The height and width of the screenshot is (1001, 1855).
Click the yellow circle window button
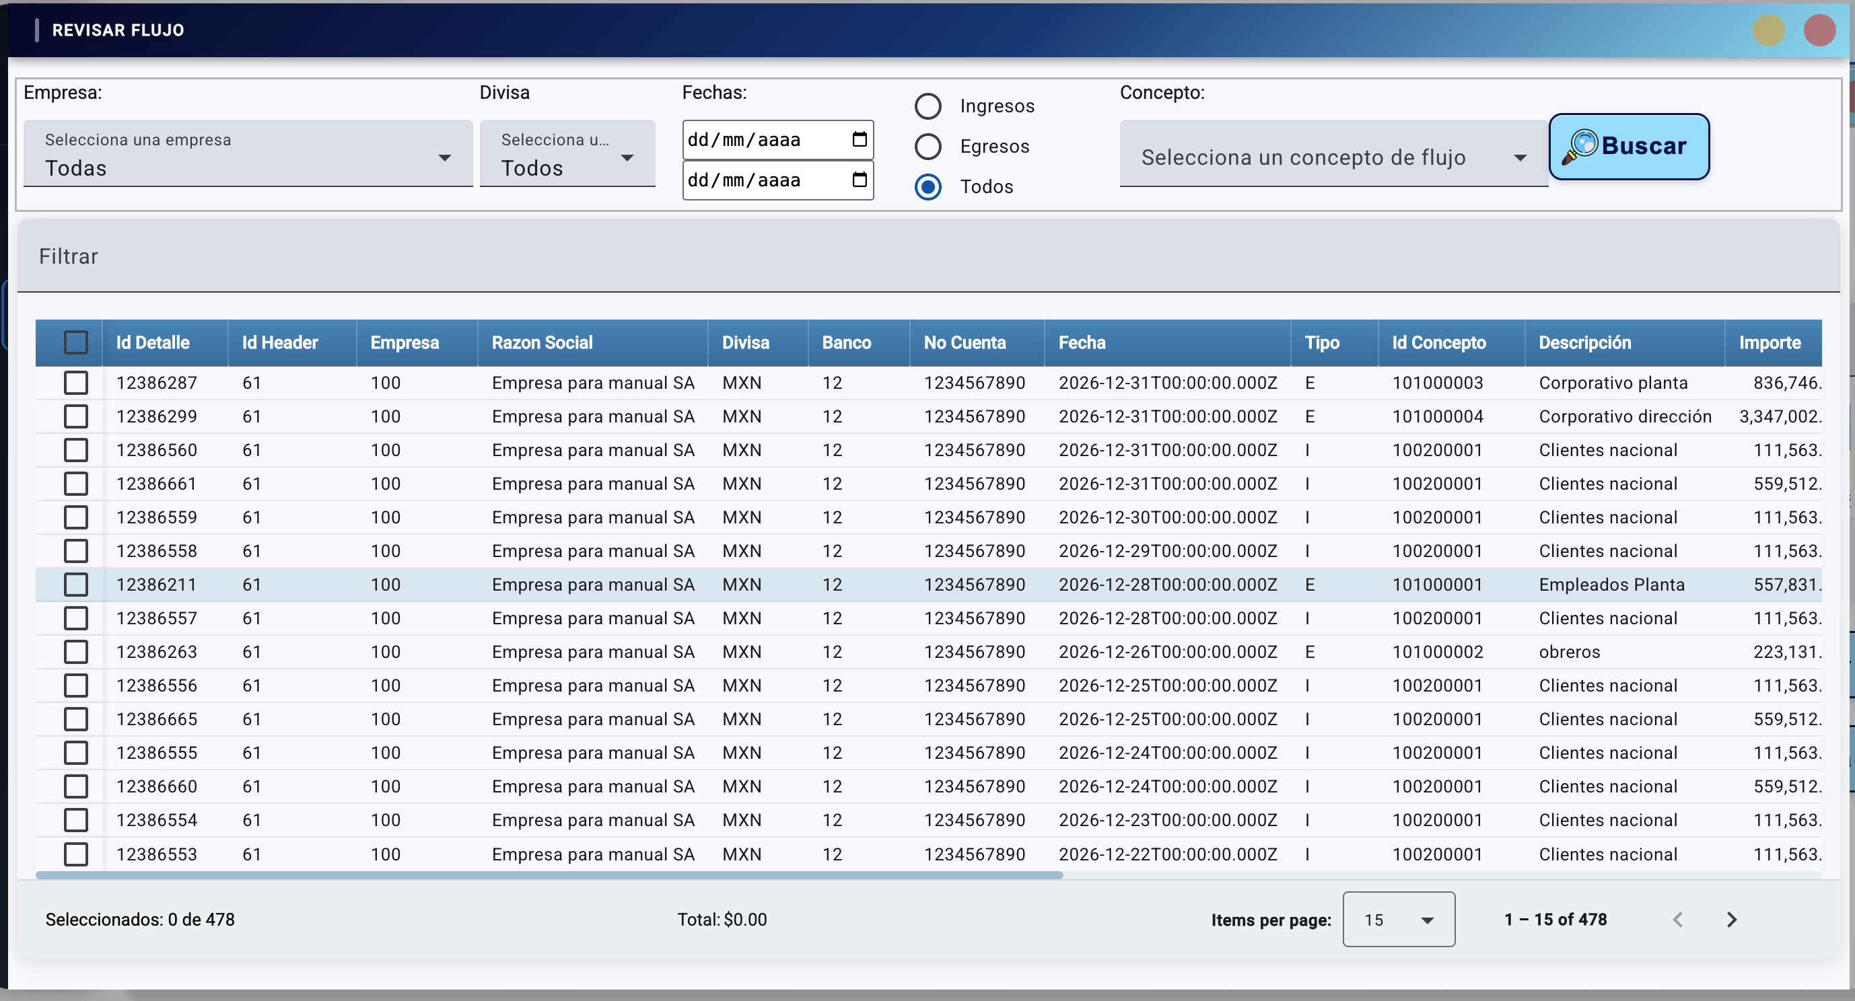click(x=1768, y=30)
